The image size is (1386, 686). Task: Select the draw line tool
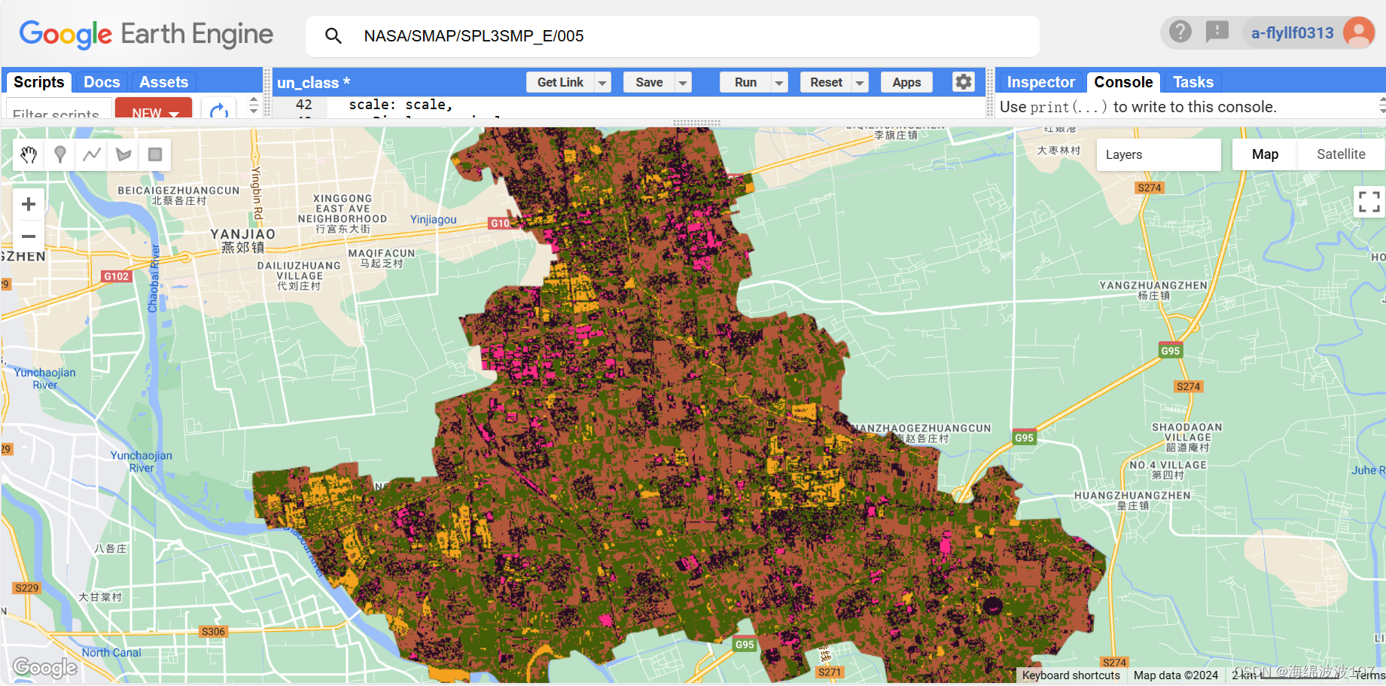[92, 154]
